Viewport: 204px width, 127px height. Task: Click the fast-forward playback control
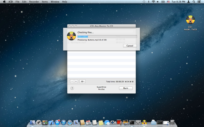point(131,82)
